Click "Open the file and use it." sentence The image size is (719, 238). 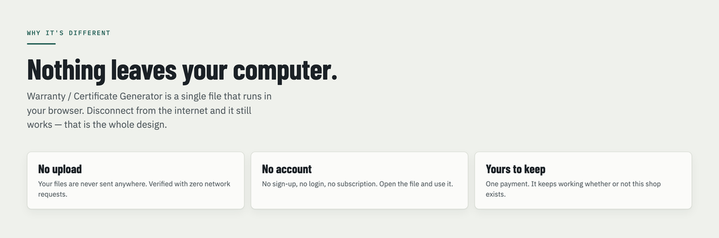click(416, 184)
